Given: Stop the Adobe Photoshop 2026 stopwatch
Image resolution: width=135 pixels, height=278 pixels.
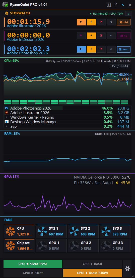Looking at the screenshot, I should (101, 49).
